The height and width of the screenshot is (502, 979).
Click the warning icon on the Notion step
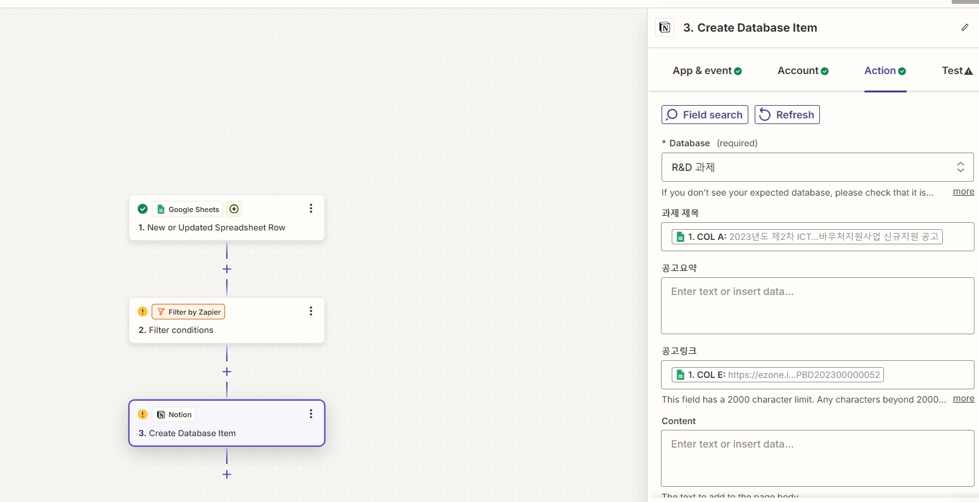click(x=143, y=415)
